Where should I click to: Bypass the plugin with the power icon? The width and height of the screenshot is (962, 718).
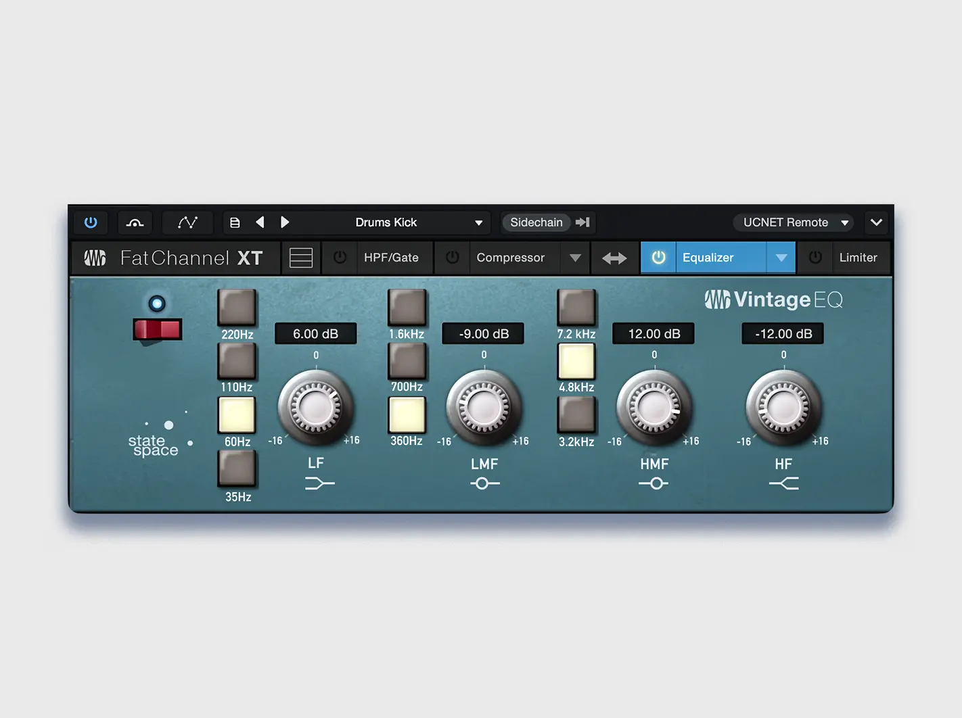pos(91,222)
